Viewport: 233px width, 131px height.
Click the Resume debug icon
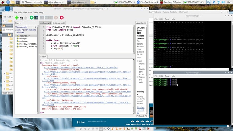tap(56, 18)
